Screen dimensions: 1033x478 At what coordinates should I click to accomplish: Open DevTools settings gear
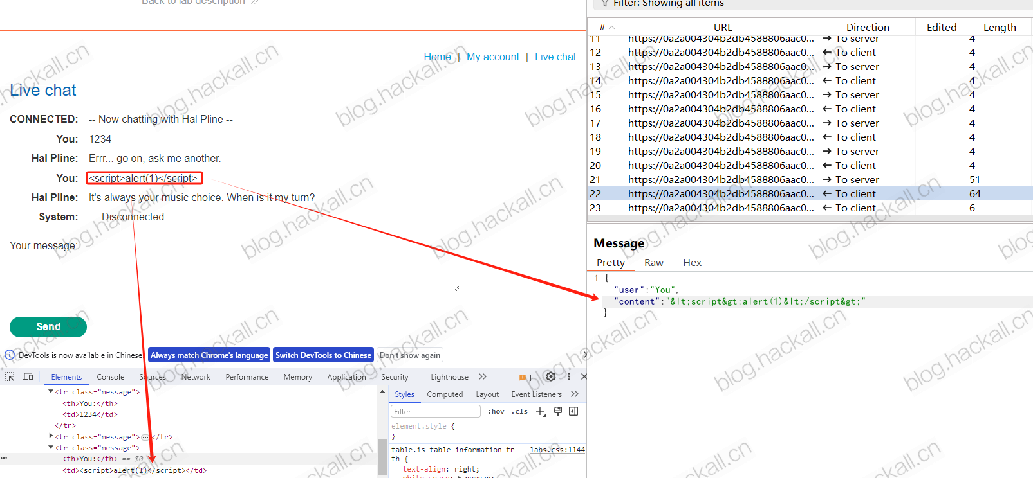pyautogui.click(x=550, y=376)
